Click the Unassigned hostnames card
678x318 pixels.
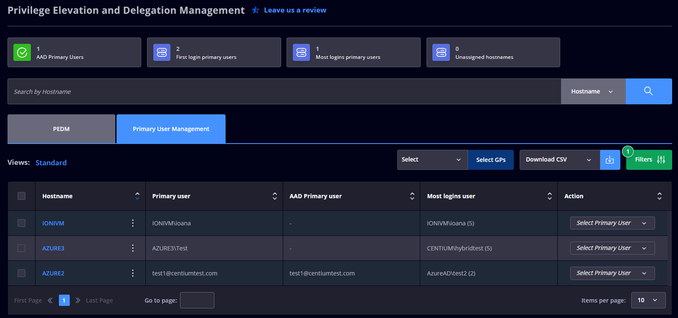click(493, 53)
